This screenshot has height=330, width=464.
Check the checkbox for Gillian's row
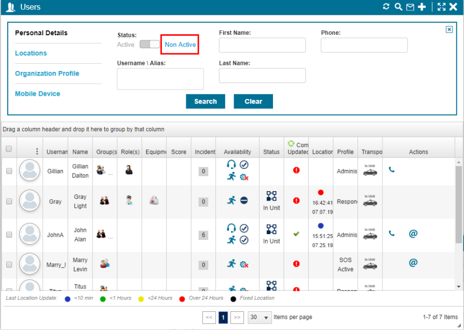(9, 171)
